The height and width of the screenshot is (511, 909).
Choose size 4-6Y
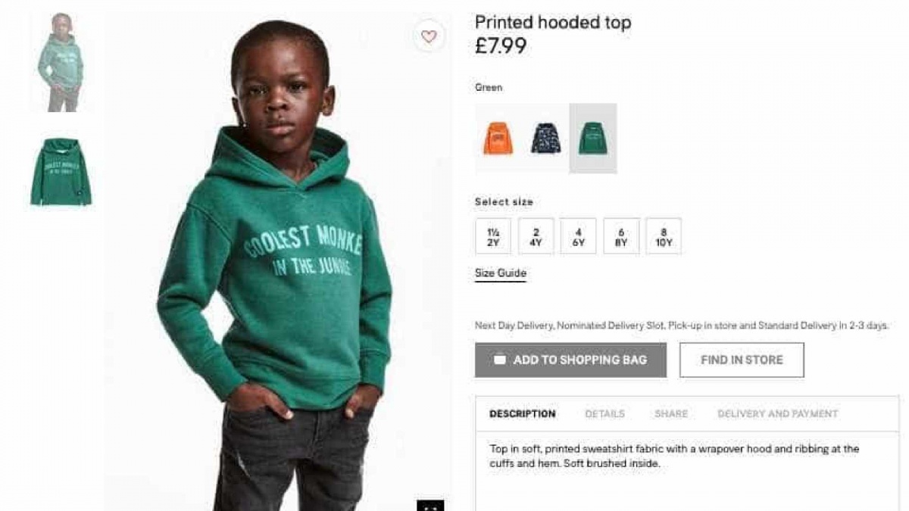coord(578,236)
